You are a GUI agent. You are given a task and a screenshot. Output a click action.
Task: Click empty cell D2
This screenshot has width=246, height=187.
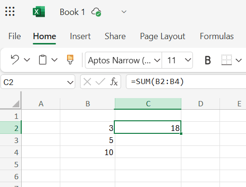point(201,128)
